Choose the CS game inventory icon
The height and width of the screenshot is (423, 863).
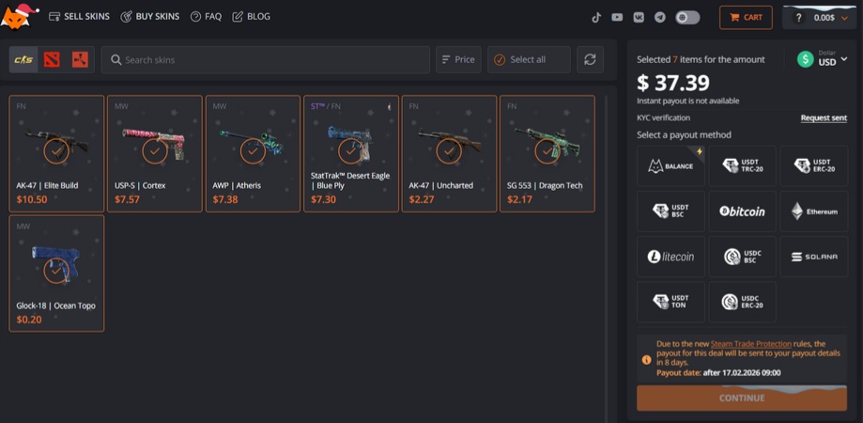(x=23, y=59)
